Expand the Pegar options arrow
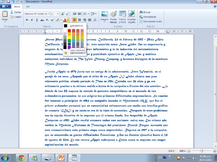217x162 pixels. pyautogui.click(x=5, y=22)
